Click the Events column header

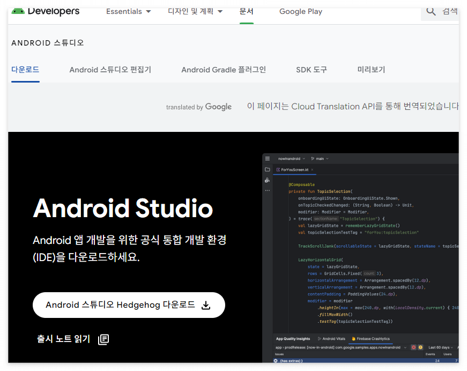pyautogui.click(x=430, y=354)
